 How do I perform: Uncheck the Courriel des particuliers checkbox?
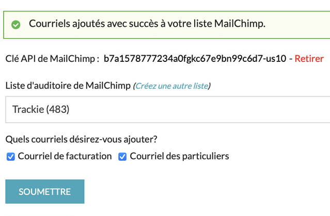(x=122, y=157)
